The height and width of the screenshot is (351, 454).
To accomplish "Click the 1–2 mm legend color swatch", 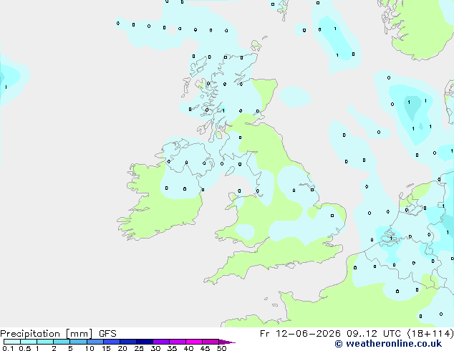I will (x=45, y=342).
